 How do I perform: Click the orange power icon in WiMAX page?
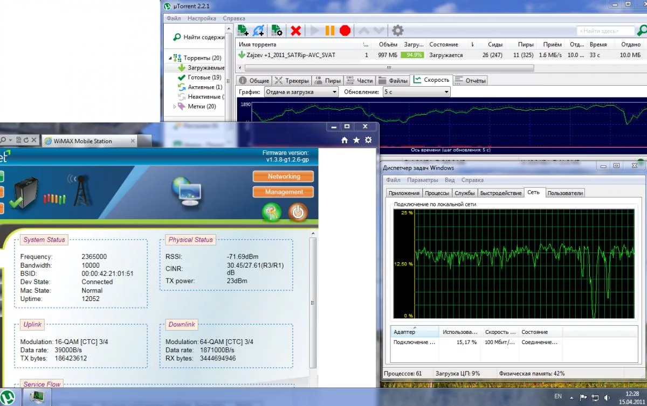(297, 212)
